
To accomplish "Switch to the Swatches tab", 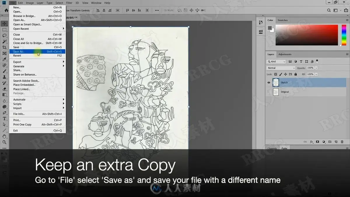I will [x=282, y=20].
